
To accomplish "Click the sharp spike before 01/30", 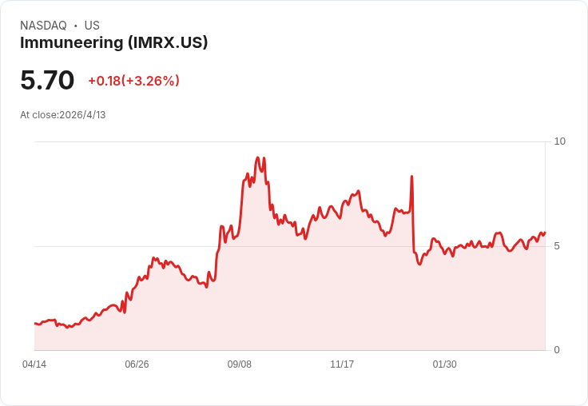I will click(411, 177).
